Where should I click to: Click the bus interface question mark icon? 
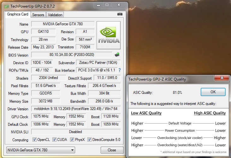120,70
